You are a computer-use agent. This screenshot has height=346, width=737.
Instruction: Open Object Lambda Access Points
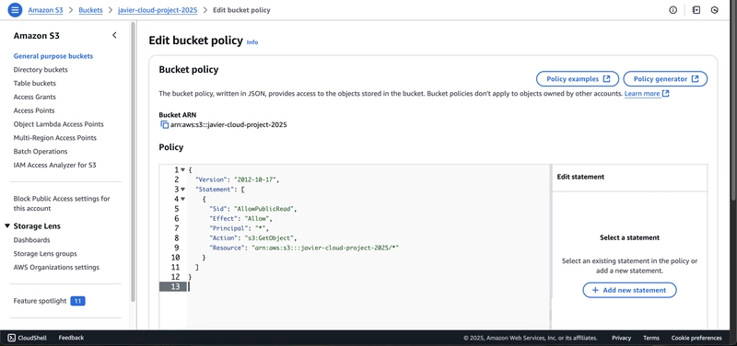point(59,124)
